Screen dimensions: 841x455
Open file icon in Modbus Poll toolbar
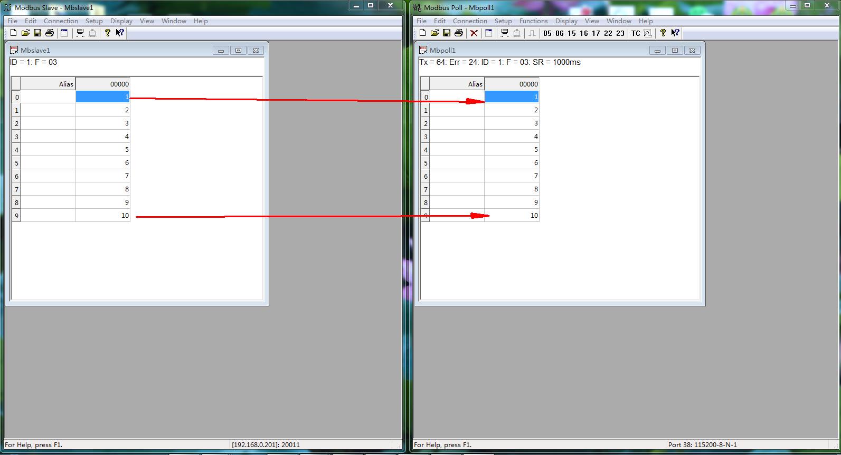coord(434,33)
